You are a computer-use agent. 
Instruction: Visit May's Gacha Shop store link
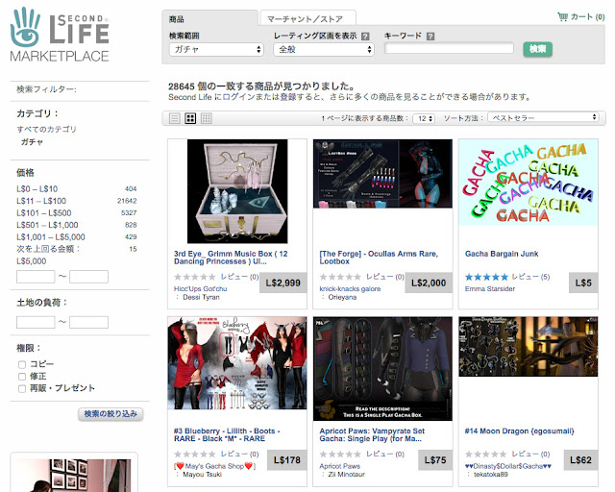(x=214, y=466)
